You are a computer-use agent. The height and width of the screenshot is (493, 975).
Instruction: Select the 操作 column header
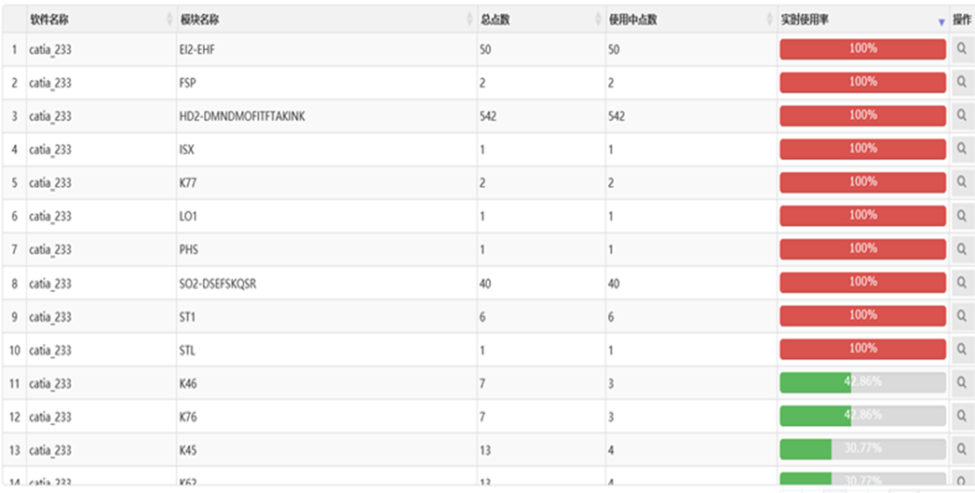[x=962, y=20]
